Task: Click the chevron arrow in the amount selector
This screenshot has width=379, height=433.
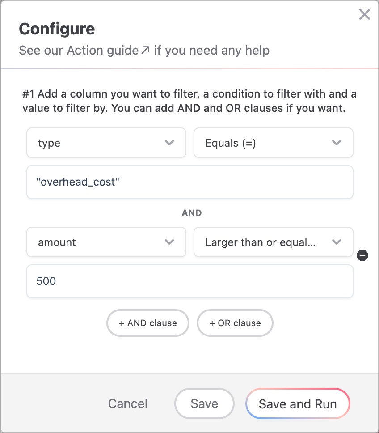Action: 169,242
